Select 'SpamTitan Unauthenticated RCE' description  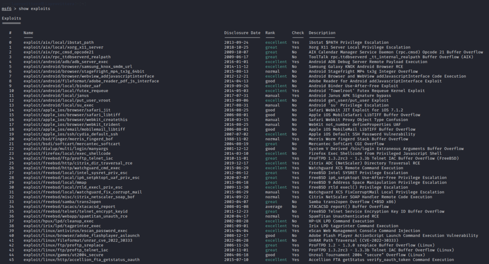(x=344, y=216)
